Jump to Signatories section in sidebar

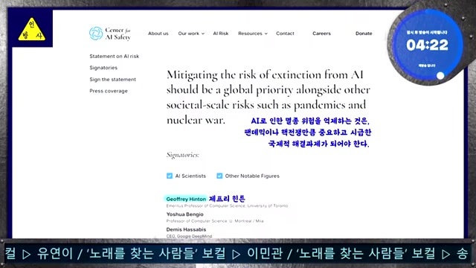103,68
